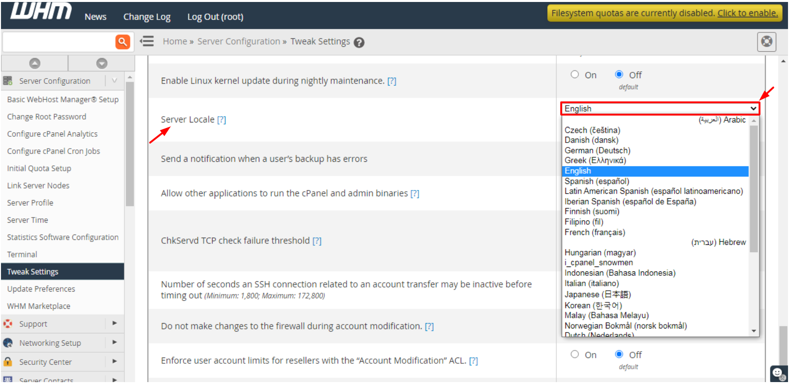Open the feedback smiley chat icon
Viewport: 789px width, 386px height.
click(x=779, y=374)
